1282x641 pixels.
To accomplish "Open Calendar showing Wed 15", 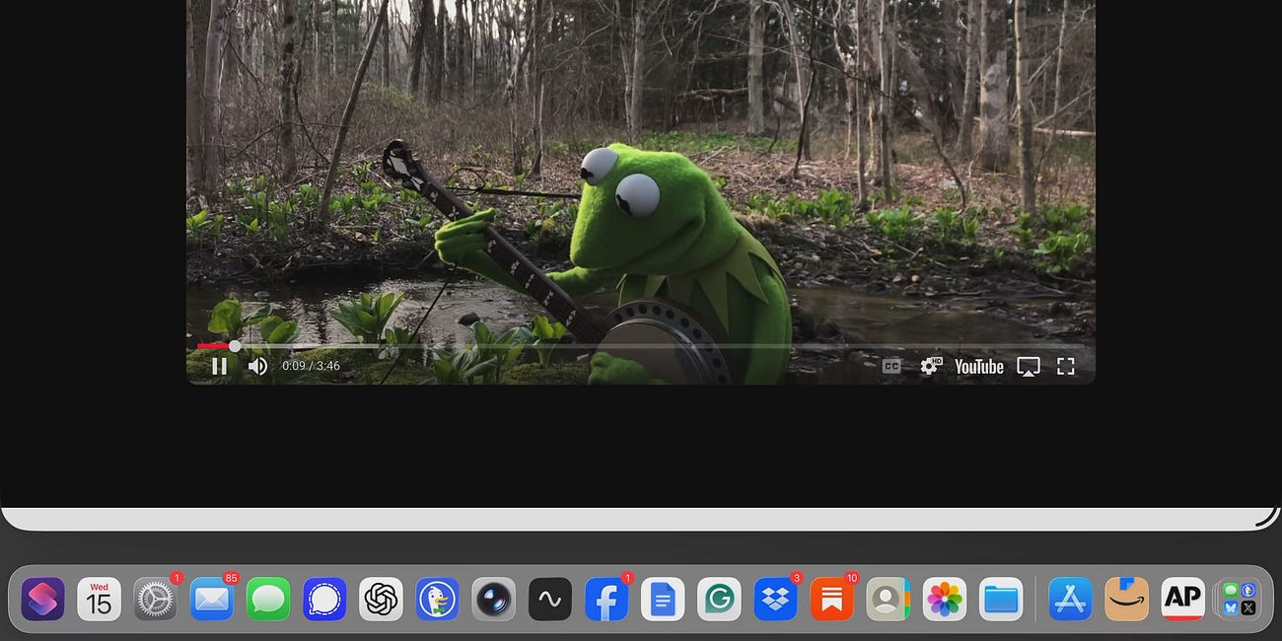I will pyautogui.click(x=99, y=599).
